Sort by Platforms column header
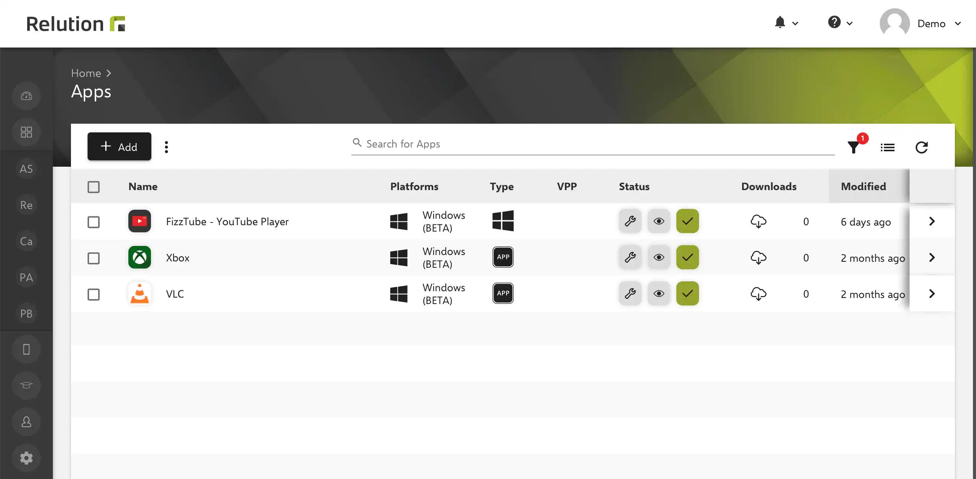This screenshot has width=976, height=479. coord(414,186)
